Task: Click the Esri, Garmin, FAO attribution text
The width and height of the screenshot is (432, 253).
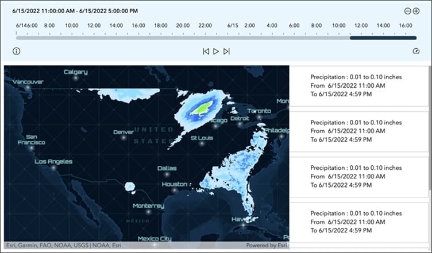Action: [64, 246]
